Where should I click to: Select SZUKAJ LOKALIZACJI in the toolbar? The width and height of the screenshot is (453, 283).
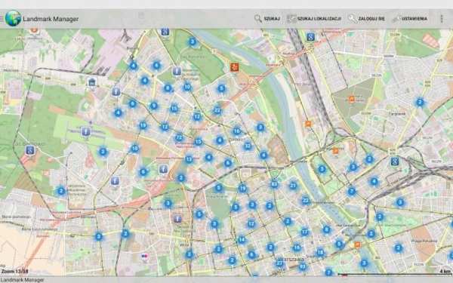314,19
